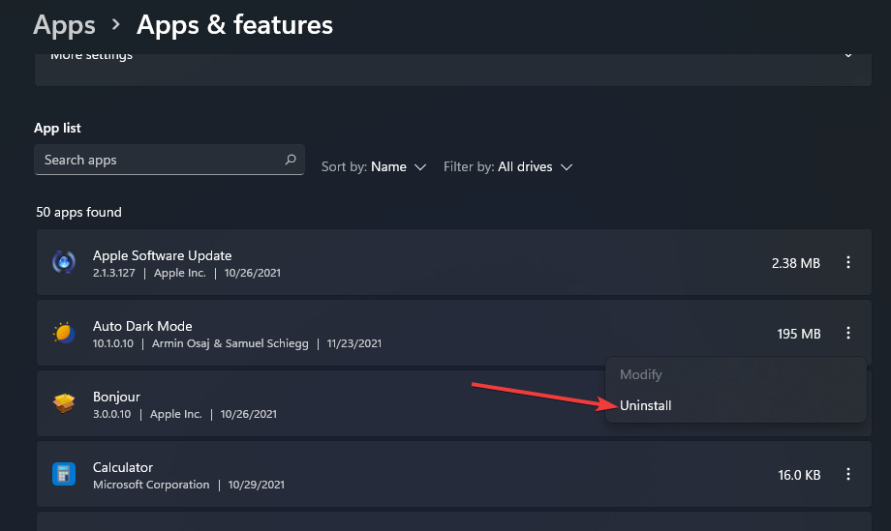The width and height of the screenshot is (891, 531).
Task: Click Auto Dark Mode date 11/23/2021
Action: [x=354, y=343]
